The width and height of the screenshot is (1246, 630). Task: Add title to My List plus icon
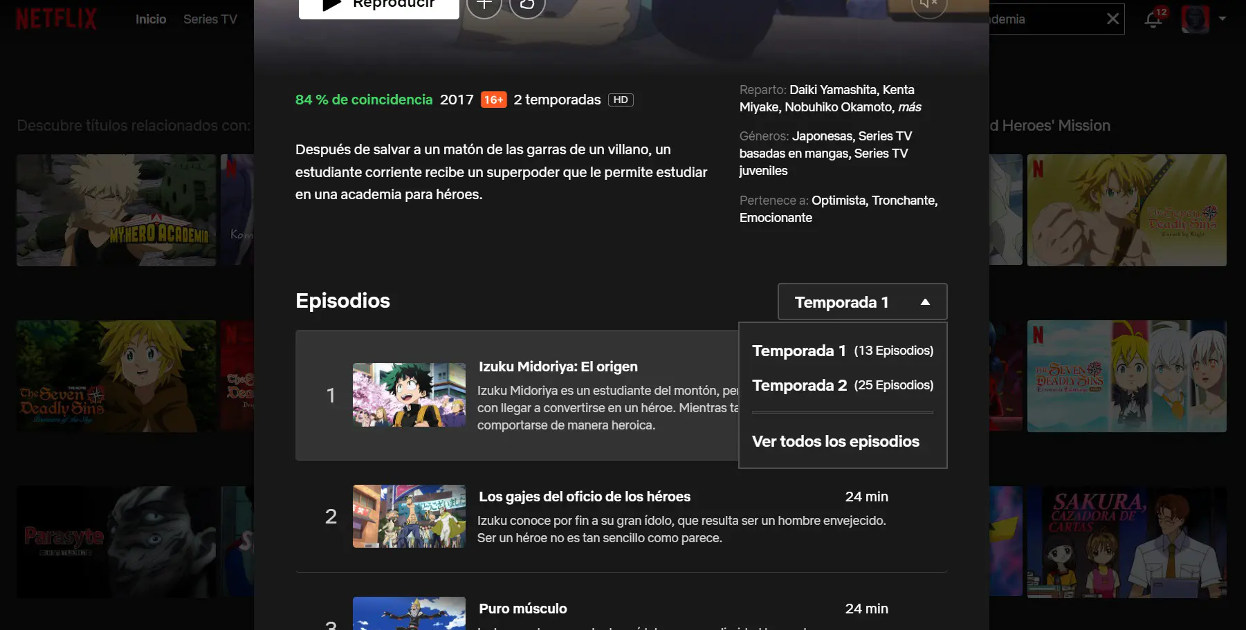pos(484,4)
